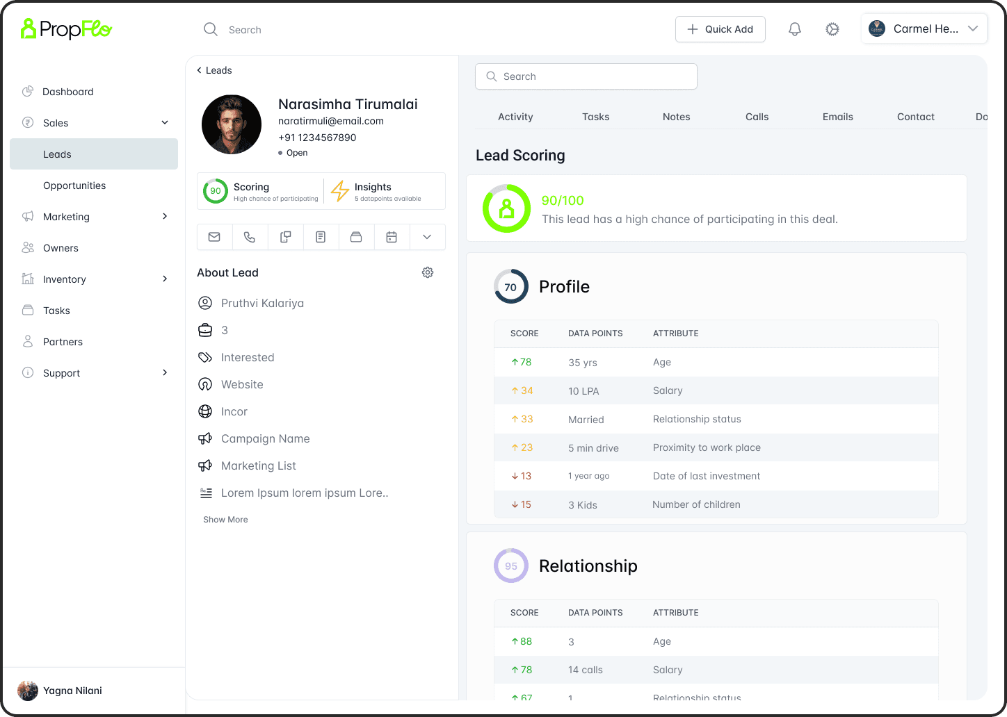
Task: Click the Date of last investment attribute
Action: pos(707,476)
